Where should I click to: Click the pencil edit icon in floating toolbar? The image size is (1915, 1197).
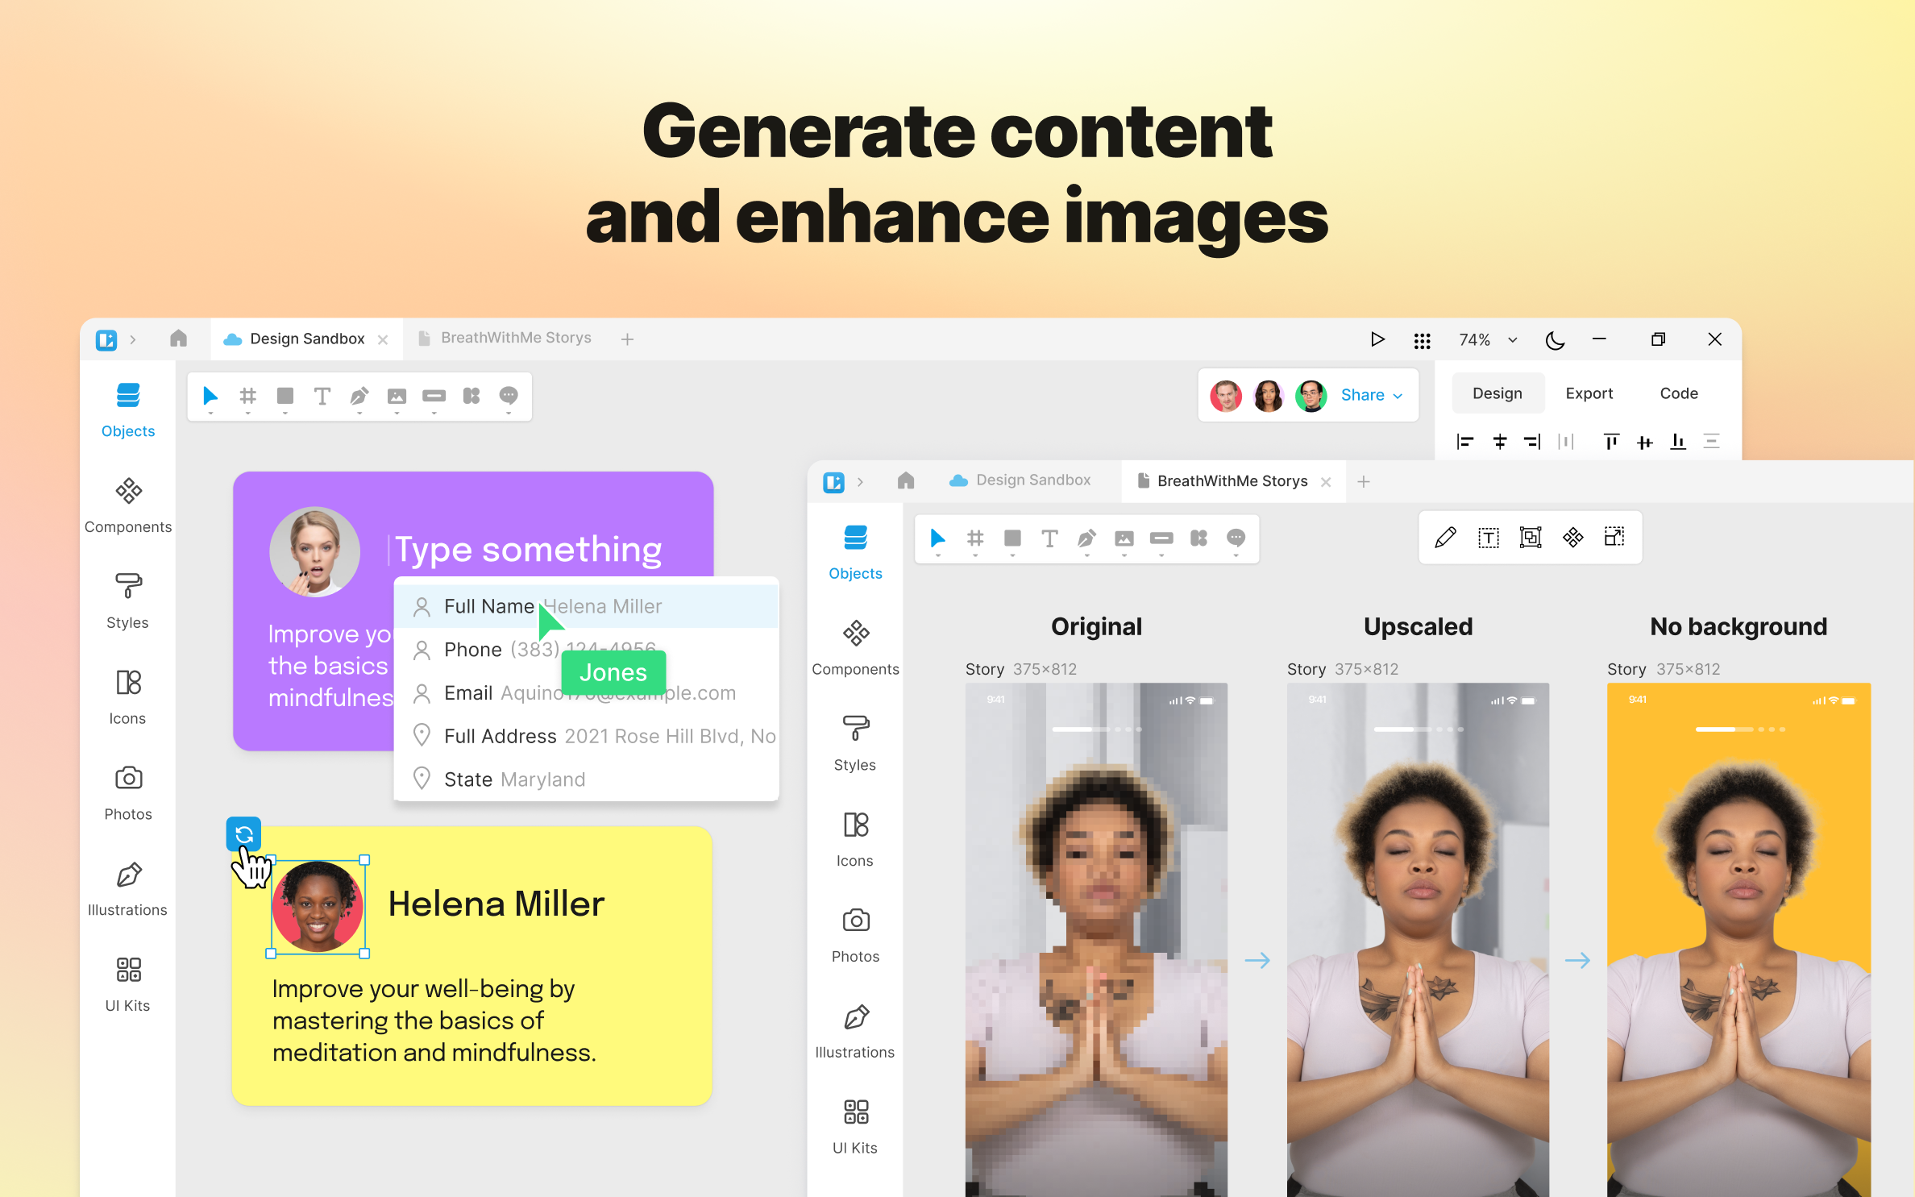click(1445, 538)
